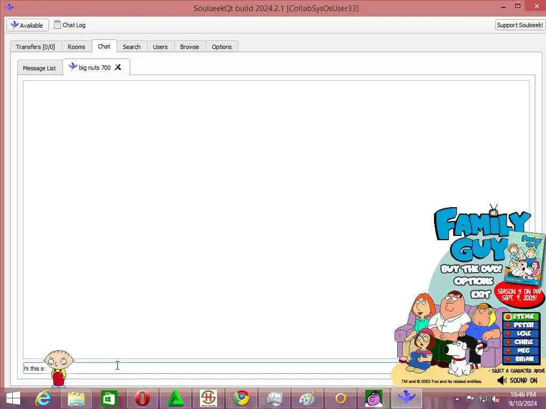
Task: Launch Google Chrome from taskbar
Action: pos(242,398)
